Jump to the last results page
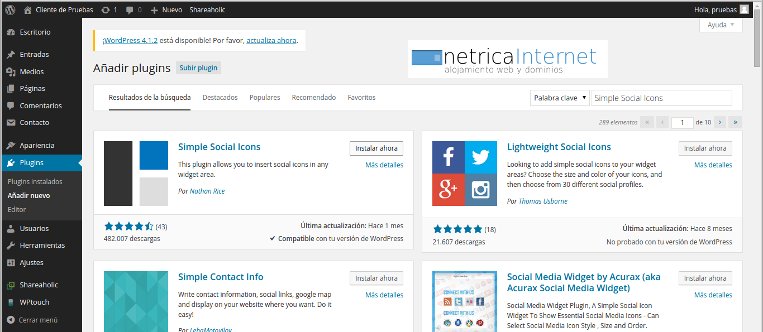 coord(736,122)
